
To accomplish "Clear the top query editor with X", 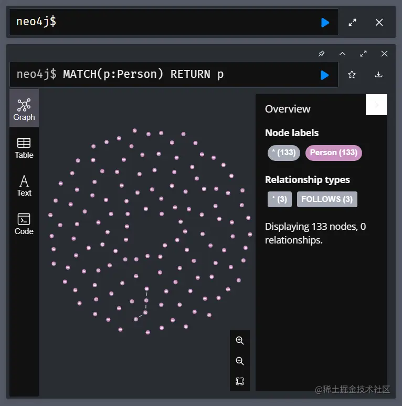I will pyautogui.click(x=379, y=23).
